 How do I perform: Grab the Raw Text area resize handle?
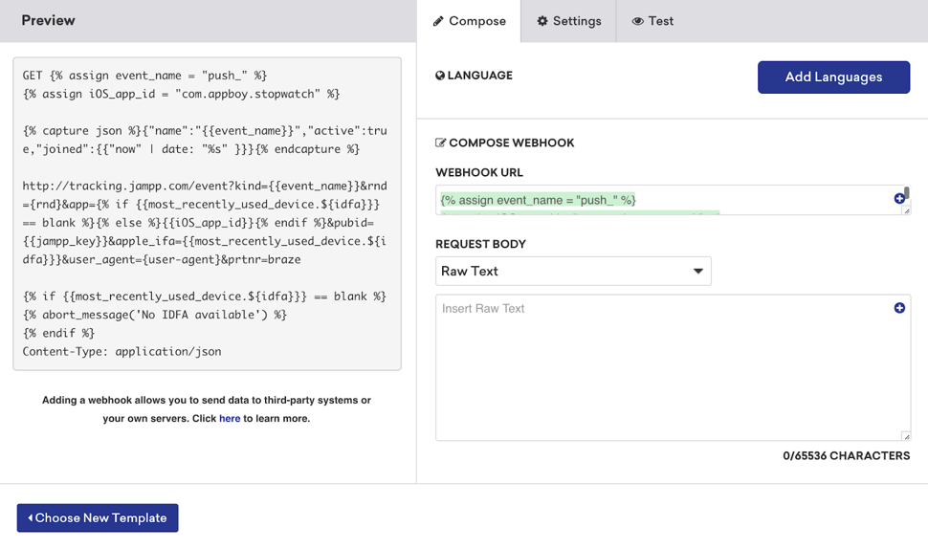click(906, 436)
